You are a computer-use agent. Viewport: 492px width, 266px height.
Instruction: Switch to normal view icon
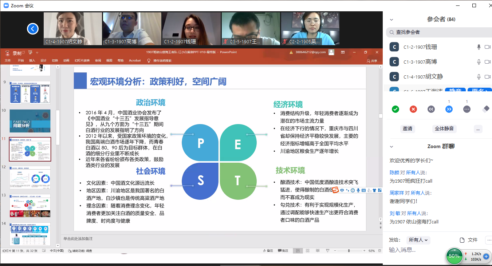click(x=298, y=251)
